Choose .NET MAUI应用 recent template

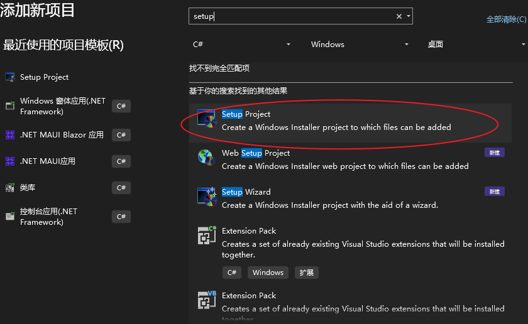tap(67, 161)
